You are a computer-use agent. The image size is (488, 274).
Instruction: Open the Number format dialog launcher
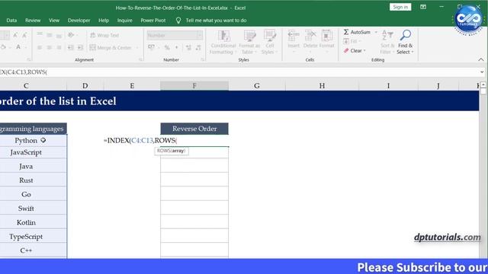point(203,59)
